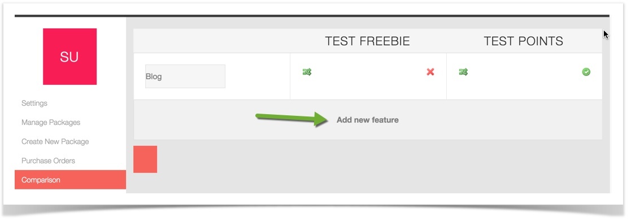Toggle the green checkmark under Test Points

point(586,72)
